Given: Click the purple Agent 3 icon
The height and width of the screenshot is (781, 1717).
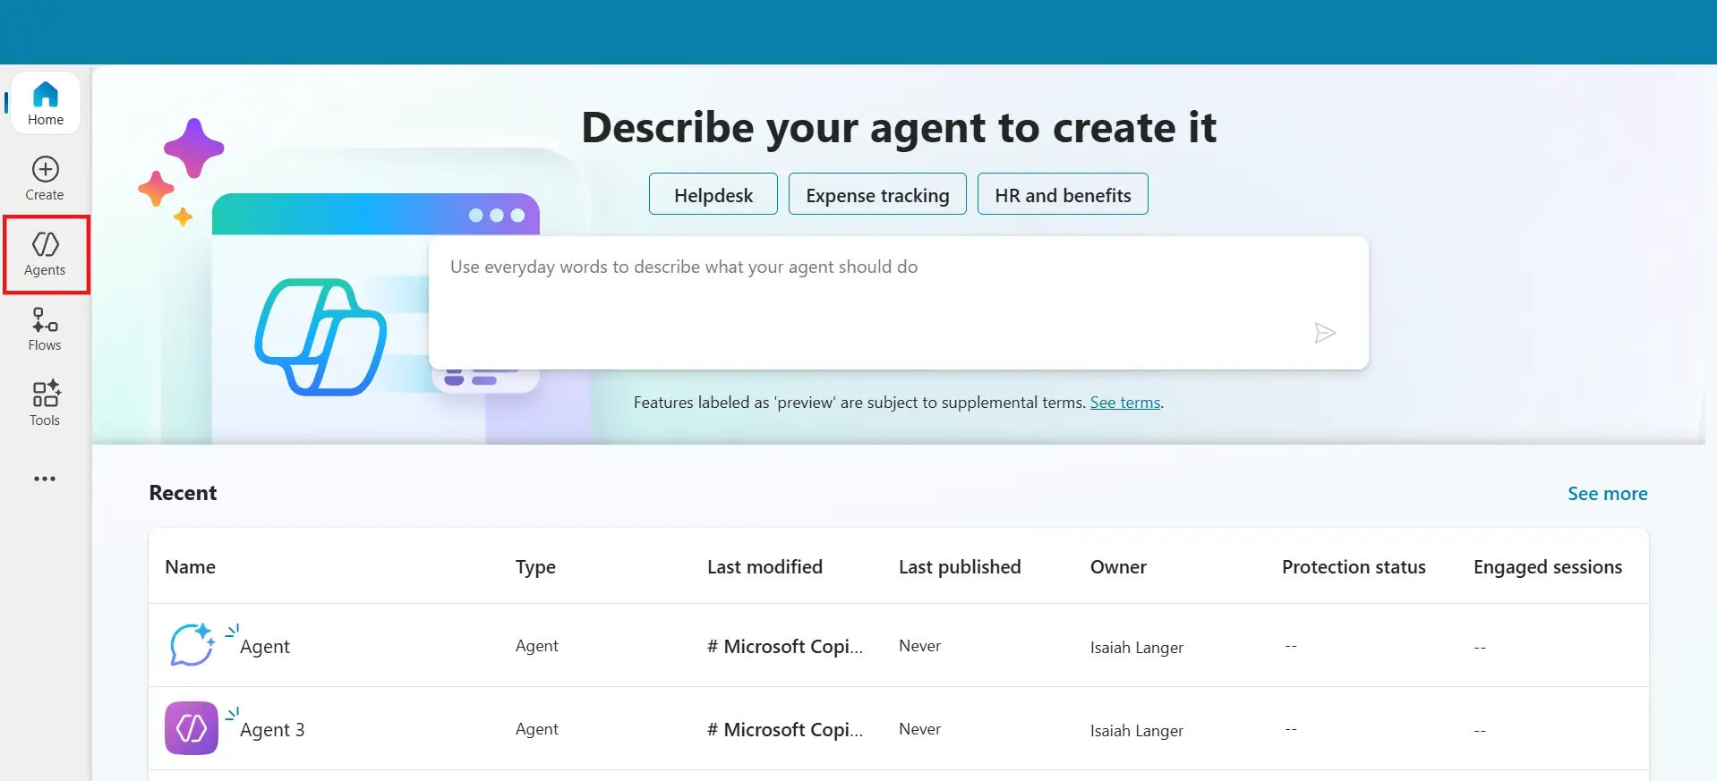Looking at the screenshot, I should click(192, 728).
